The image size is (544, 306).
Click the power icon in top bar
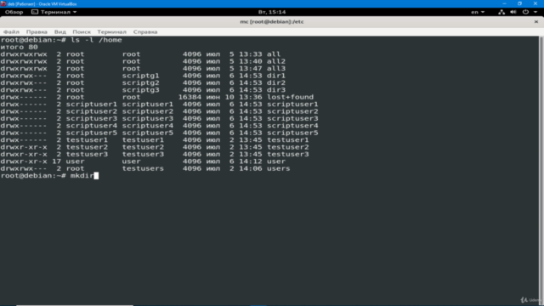(x=525, y=12)
